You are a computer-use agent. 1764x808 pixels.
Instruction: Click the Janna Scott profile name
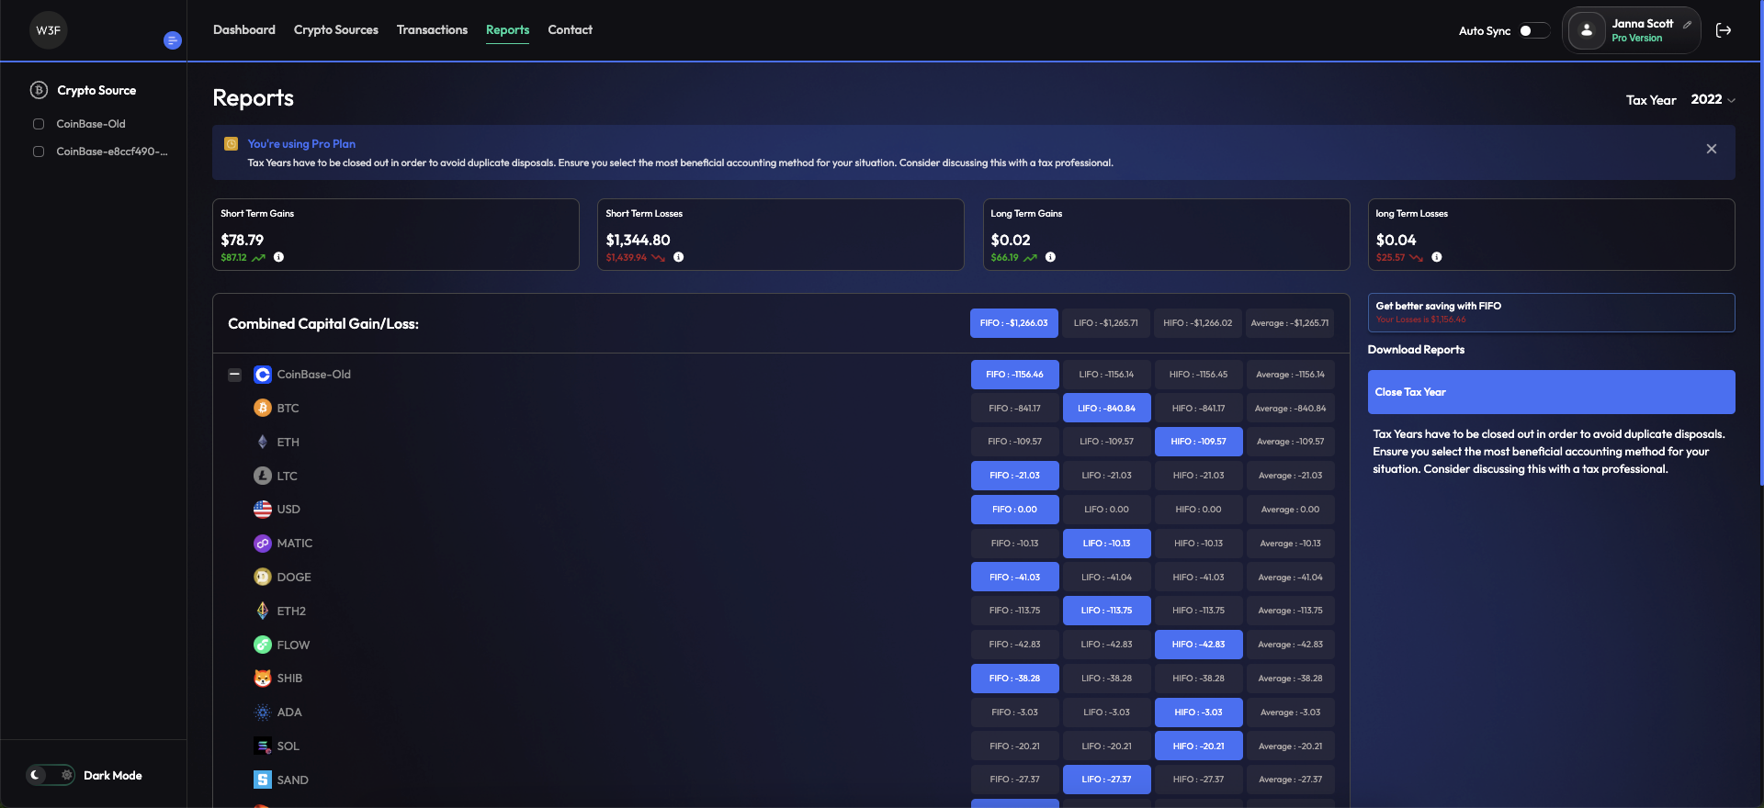pos(1642,24)
